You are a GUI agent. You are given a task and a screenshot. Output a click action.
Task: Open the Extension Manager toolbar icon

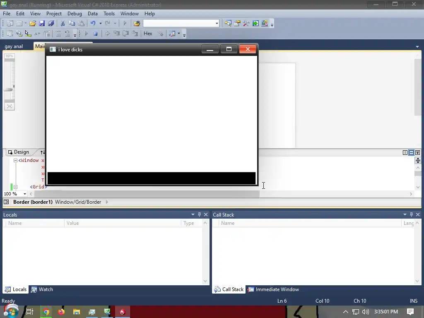click(265, 24)
